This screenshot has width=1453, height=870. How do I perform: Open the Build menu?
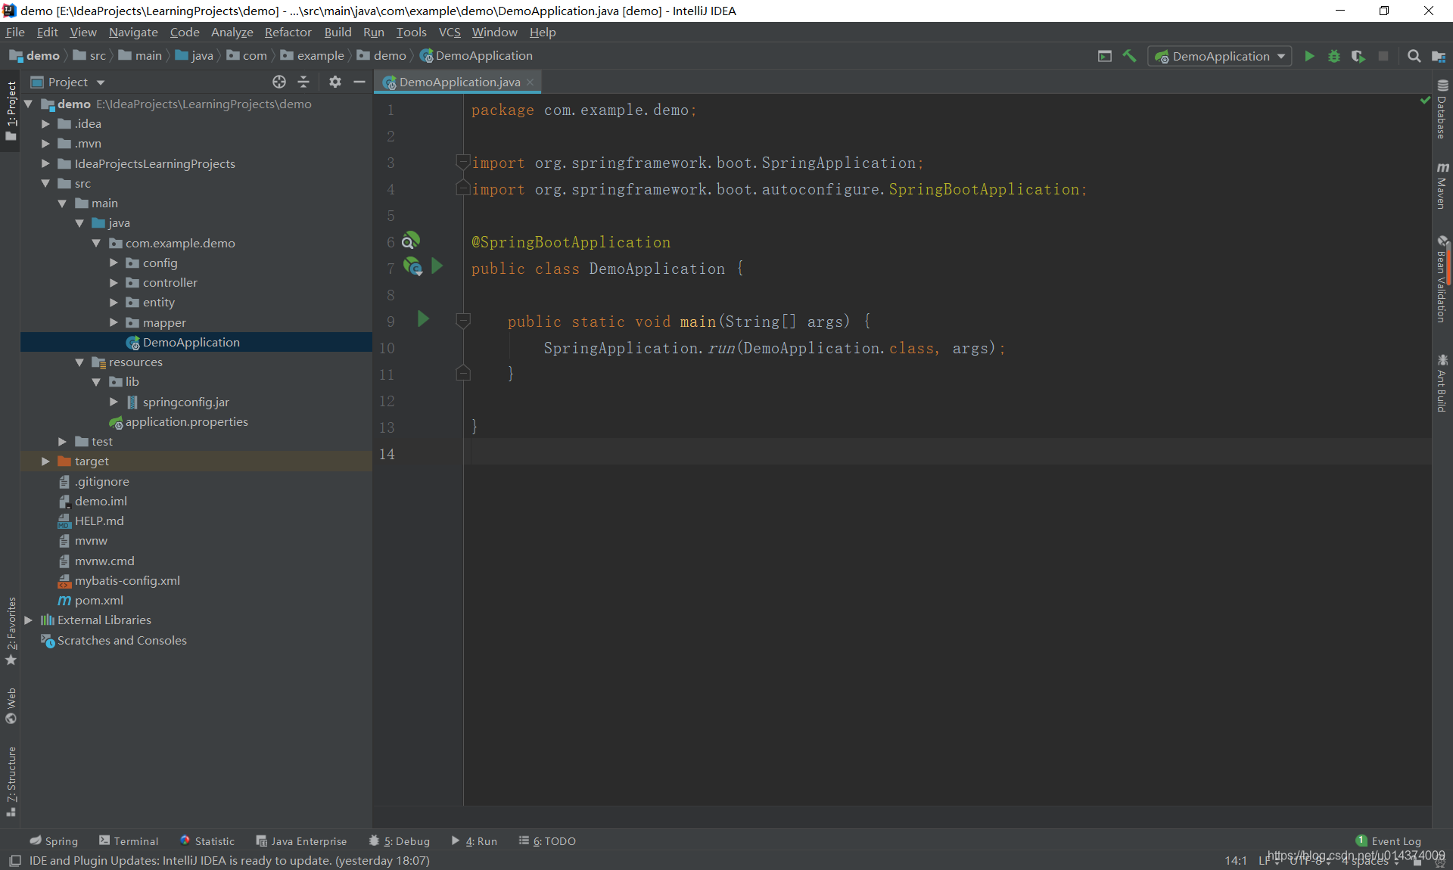[338, 32]
